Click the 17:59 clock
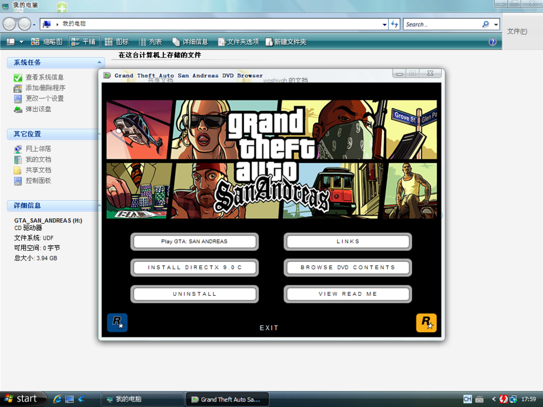Image resolution: width=543 pixels, height=407 pixels. [528, 399]
